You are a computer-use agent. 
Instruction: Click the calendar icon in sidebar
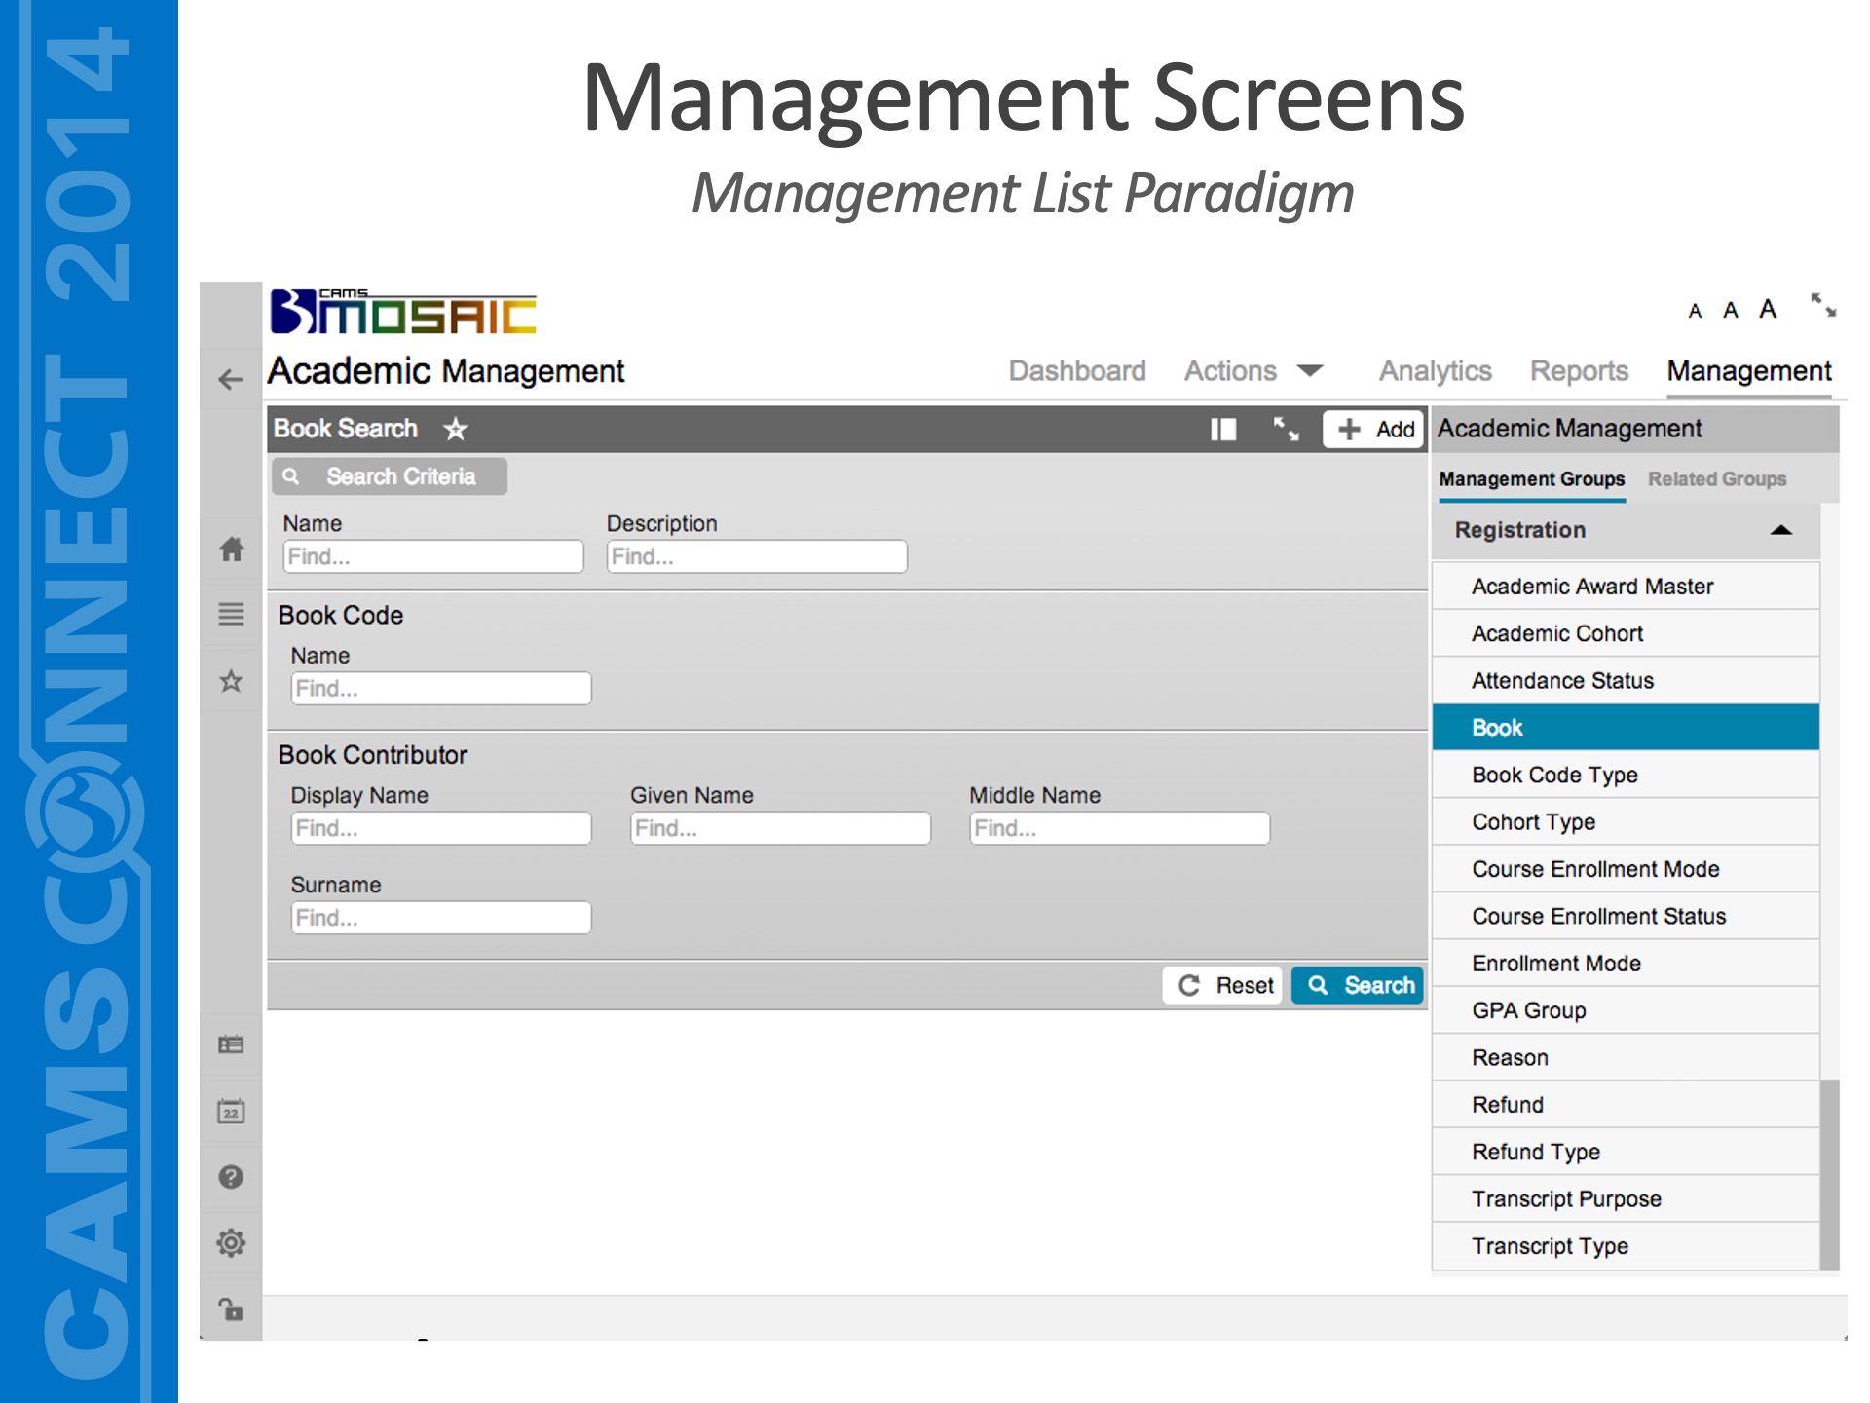click(x=231, y=1112)
